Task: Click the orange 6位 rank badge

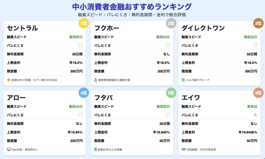Action: 259,93
